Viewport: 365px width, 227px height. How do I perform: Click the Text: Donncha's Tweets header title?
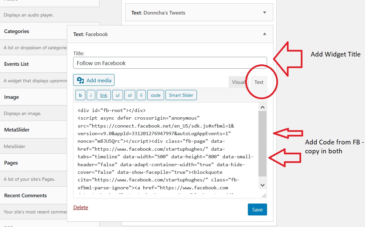(158, 13)
